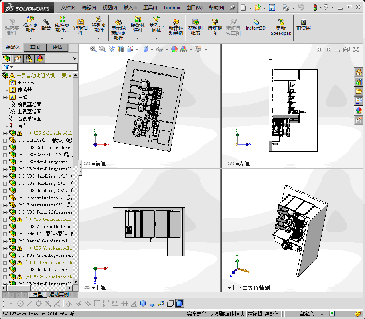Toggle Section View icon in viewport toolbar

click(x=121, y=49)
